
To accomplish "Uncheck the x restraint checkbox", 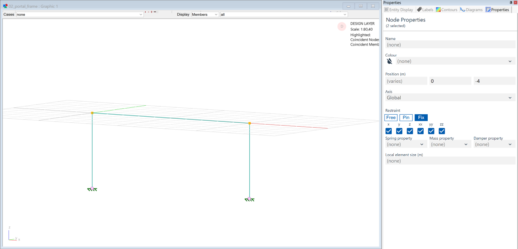I will (x=388, y=131).
